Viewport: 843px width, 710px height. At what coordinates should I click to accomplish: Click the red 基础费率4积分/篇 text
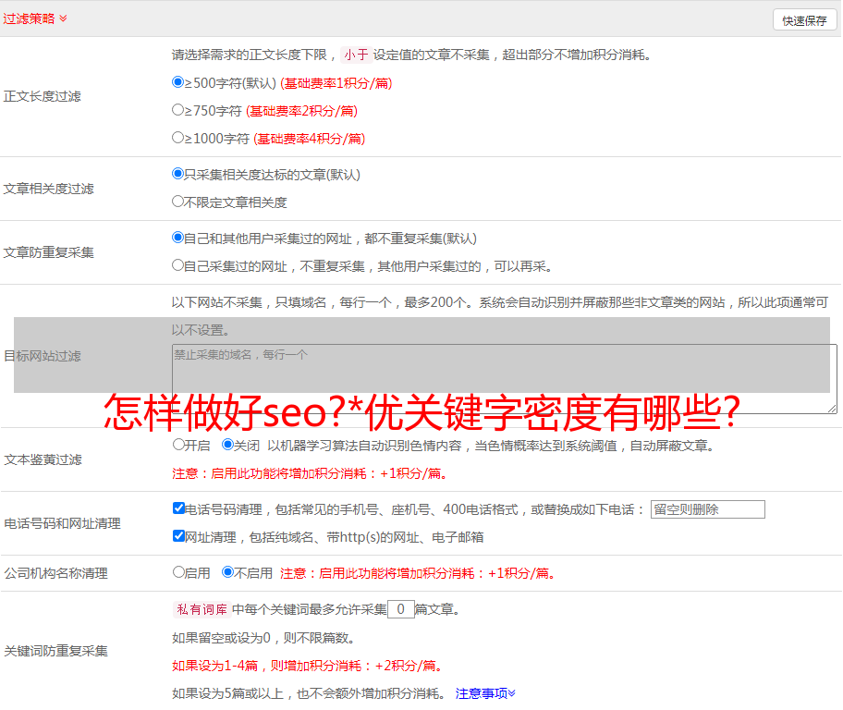tap(309, 139)
